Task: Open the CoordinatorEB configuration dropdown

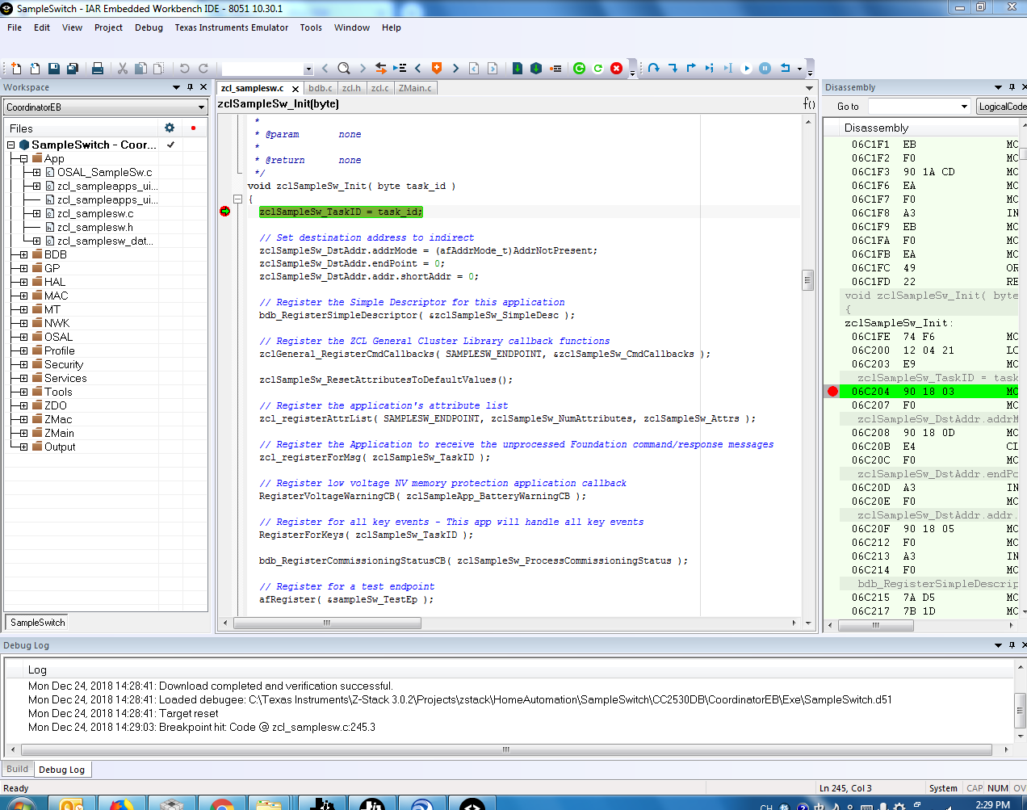Action: (x=201, y=107)
